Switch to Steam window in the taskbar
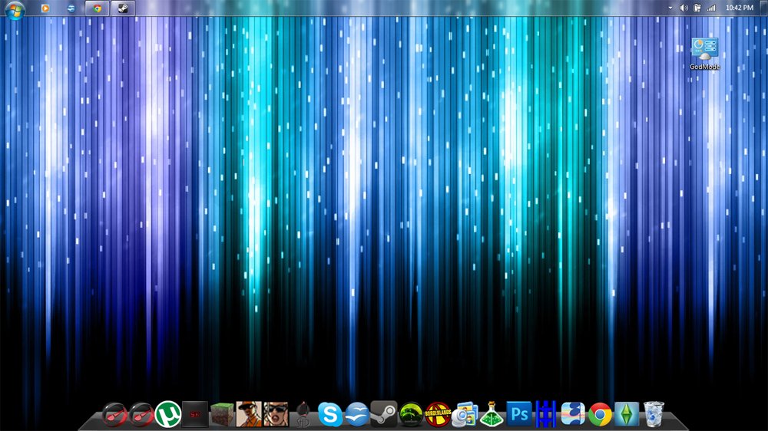Image resolution: width=768 pixels, height=431 pixels. pos(123,8)
